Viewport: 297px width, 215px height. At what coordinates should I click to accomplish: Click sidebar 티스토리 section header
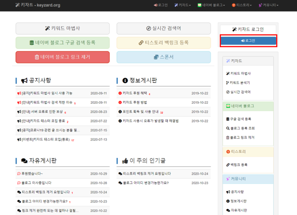248,152
